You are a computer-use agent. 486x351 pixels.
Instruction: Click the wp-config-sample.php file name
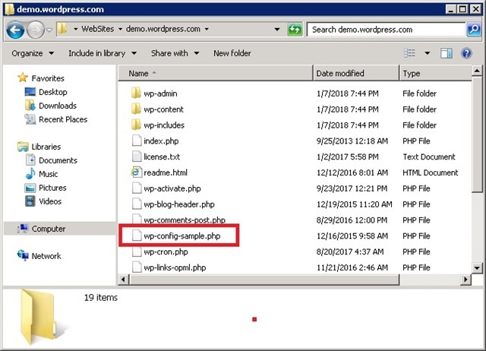(182, 236)
